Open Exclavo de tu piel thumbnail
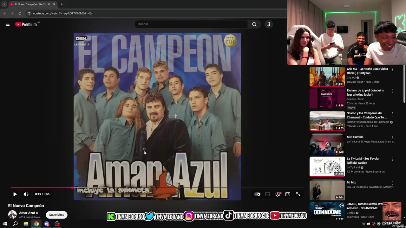The image size is (406, 228). pyautogui.click(x=327, y=98)
